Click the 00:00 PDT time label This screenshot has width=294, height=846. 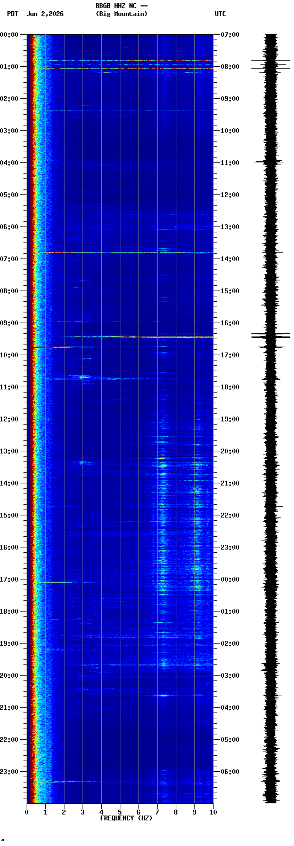pos(10,35)
